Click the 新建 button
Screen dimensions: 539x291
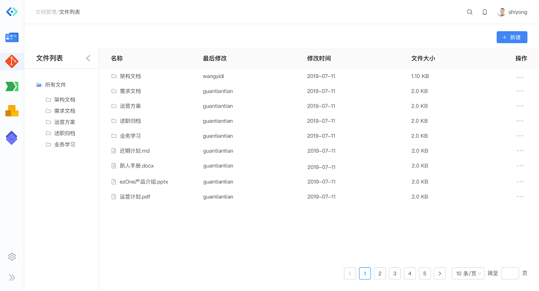(x=512, y=37)
